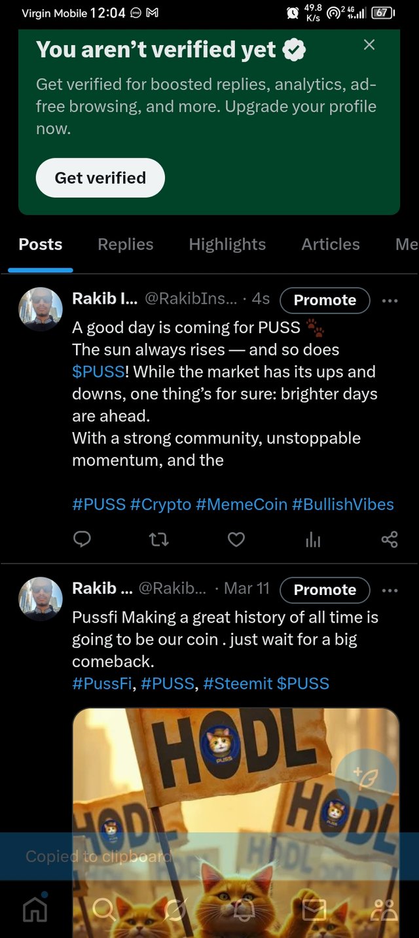Image resolution: width=419 pixels, height=938 pixels.
Task: Open more options for the 4s-old post
Action: [390, 300]
